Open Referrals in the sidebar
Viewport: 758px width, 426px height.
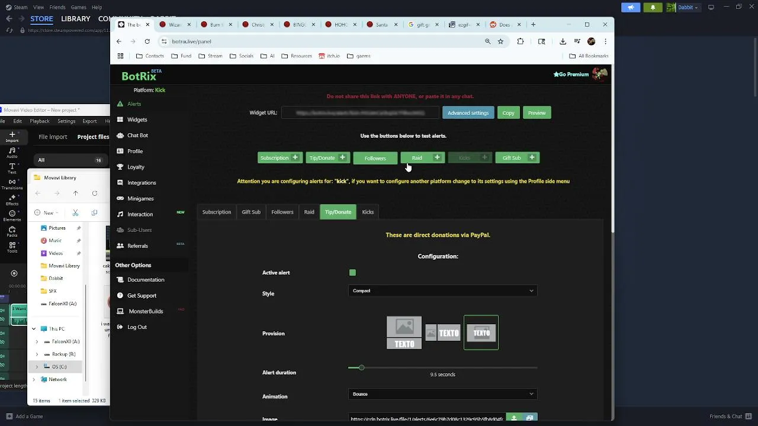(x=137, y=246)
